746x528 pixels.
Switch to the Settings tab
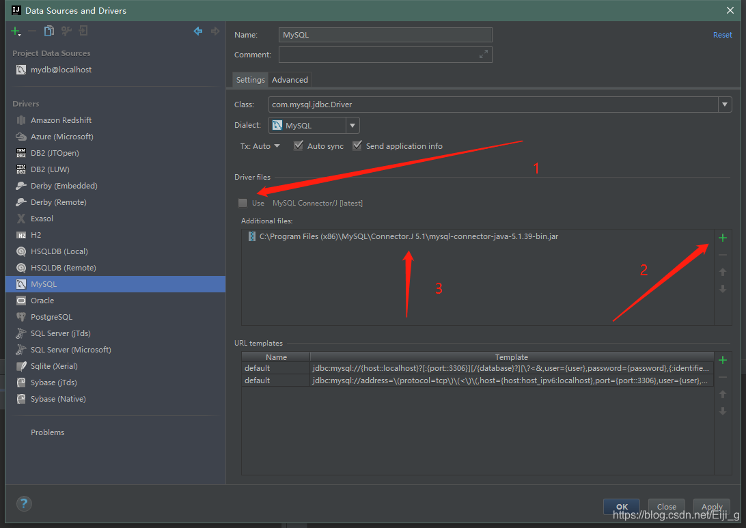(x=250, y=80)
